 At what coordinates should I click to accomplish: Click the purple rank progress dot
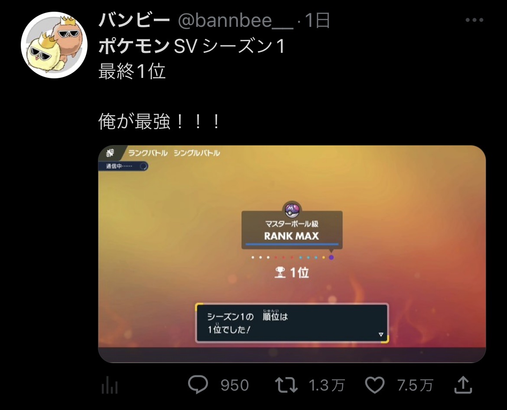point(331,258)
